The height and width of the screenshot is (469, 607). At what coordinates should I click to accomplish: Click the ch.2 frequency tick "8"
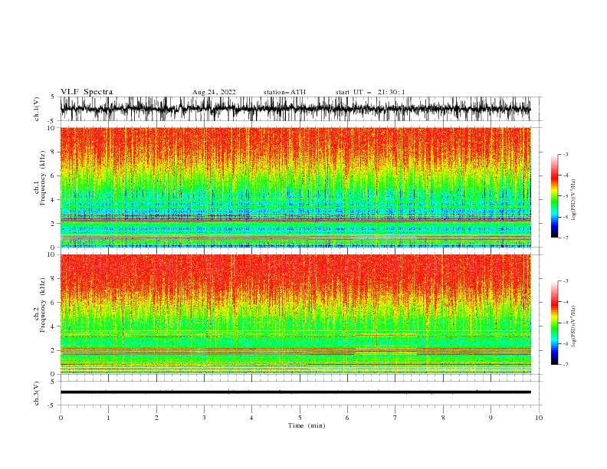tap(53, 279)
